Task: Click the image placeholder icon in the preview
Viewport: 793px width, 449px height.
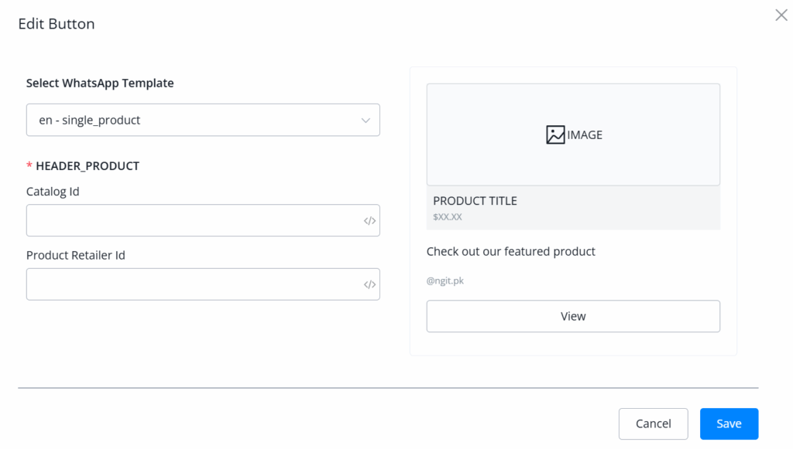Action: coord(555,135)
